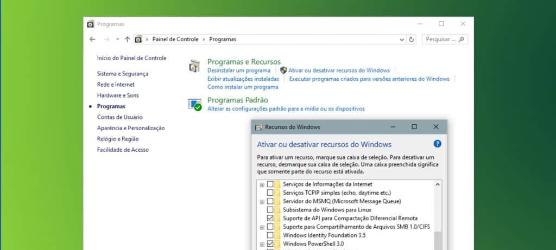
Task: Check Windows Identity Foundation 3.5
Action: [x=270, y=235]
